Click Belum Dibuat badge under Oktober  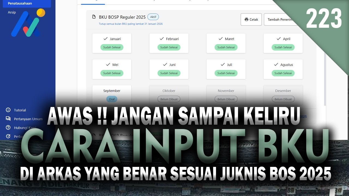click(x=169, y=99)
